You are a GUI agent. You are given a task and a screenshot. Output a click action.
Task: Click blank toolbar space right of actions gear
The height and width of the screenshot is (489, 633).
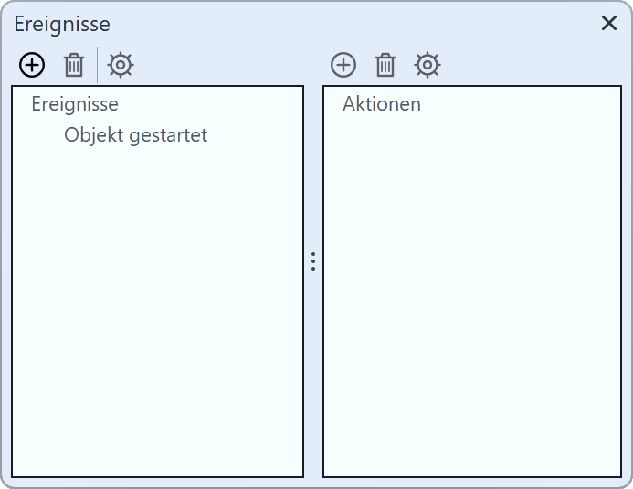[530, 65]
